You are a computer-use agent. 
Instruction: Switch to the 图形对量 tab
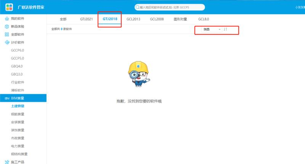tap(180, 19)
